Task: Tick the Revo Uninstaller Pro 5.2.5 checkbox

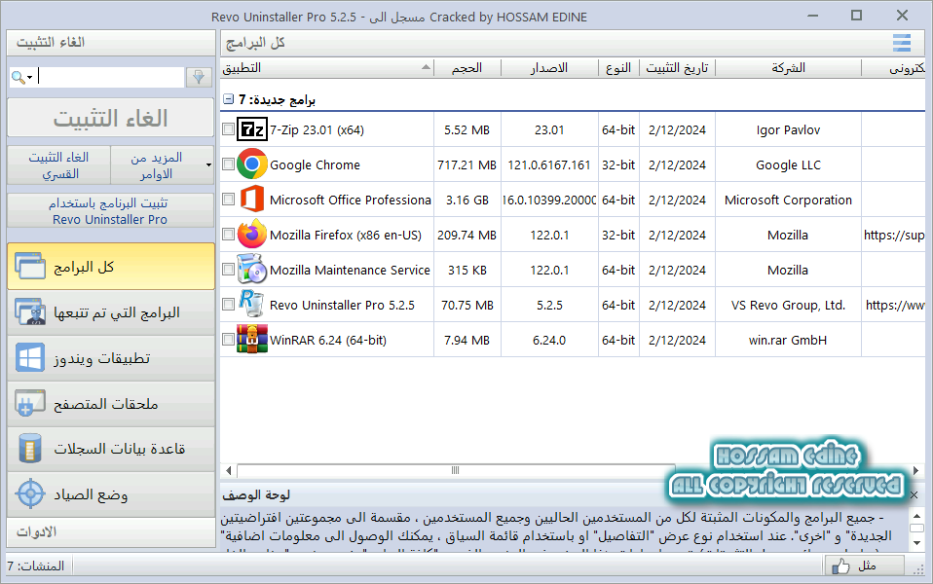Action: [229, 305]
